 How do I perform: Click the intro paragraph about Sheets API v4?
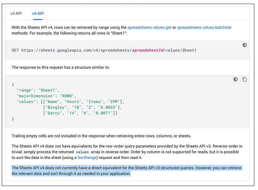coord(69,28)
